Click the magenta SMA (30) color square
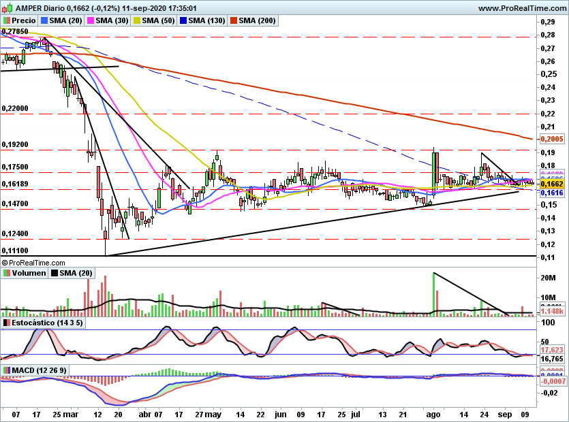The image size is (569, 422). coord(89,21)
